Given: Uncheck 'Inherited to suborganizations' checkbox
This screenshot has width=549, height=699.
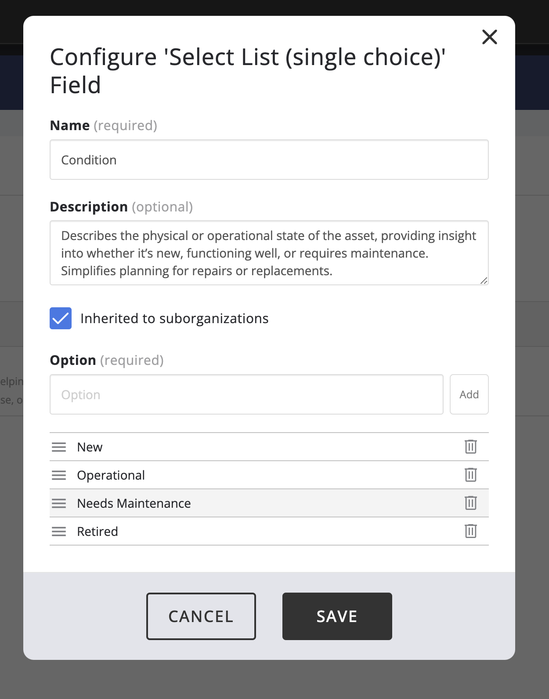Looking at the screenshot, I should click(x=61, y=318).
